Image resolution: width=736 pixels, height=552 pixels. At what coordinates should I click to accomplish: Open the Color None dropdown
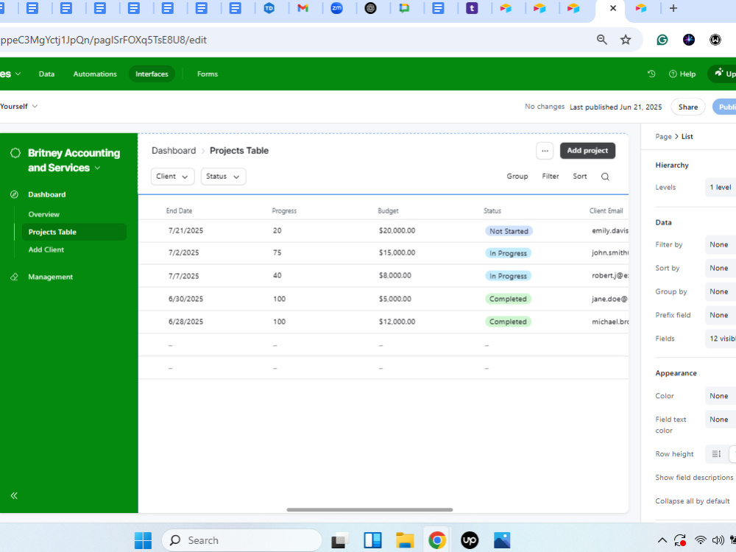pos(721,396)
